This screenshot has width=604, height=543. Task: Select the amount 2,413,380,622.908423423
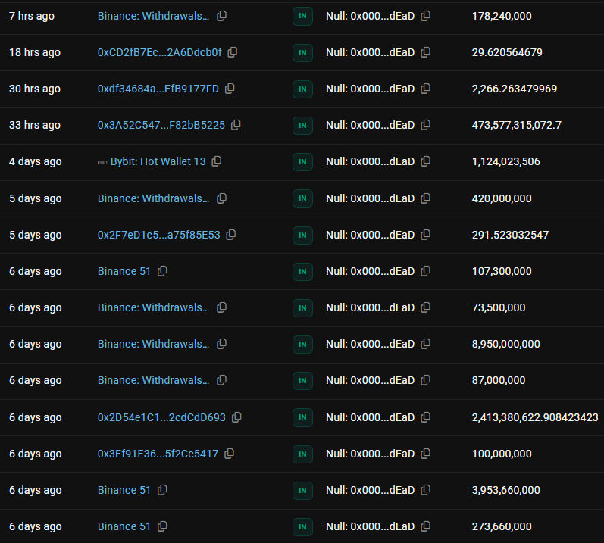tap(535, 417)
